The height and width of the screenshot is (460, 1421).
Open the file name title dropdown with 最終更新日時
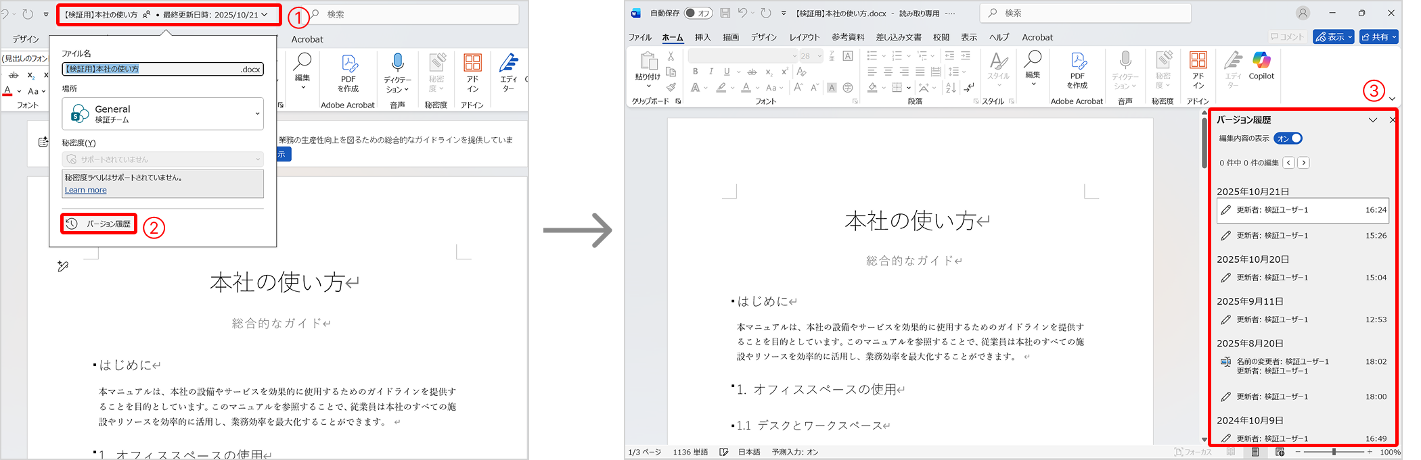(168, 14)
